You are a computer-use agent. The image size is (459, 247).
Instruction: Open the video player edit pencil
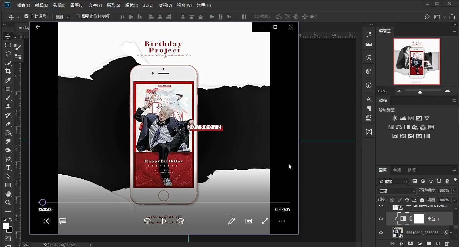click(232, 221)
